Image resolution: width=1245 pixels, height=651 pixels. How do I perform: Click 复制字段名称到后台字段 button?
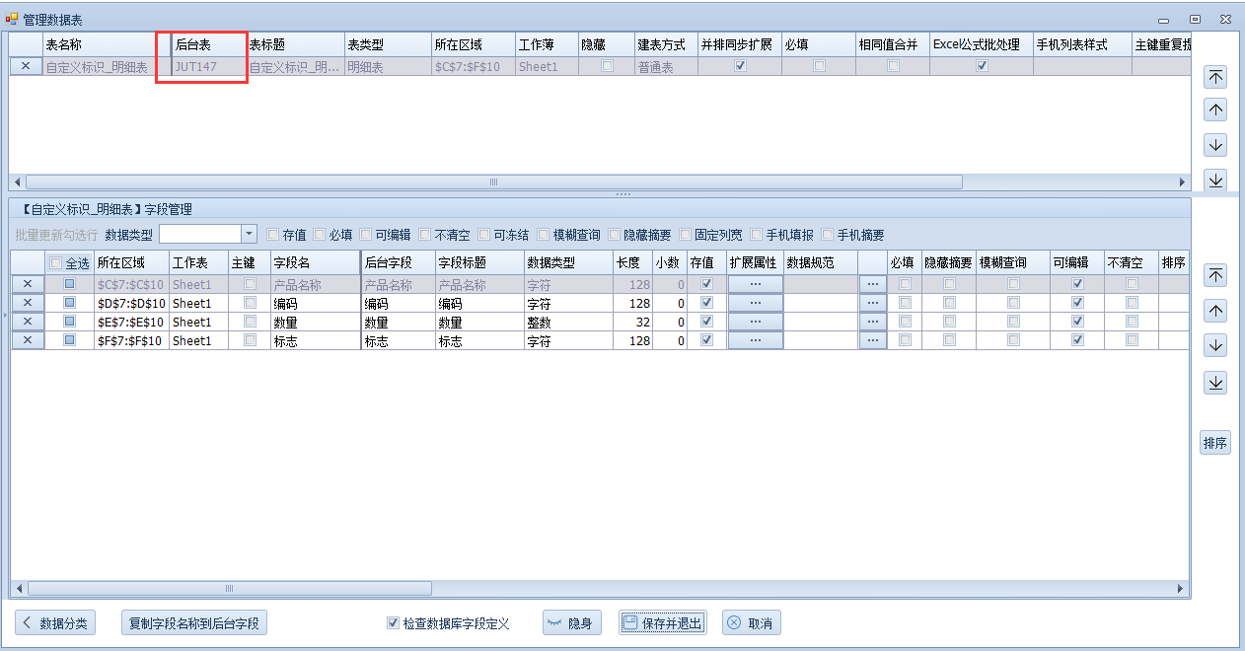(194, 623)
